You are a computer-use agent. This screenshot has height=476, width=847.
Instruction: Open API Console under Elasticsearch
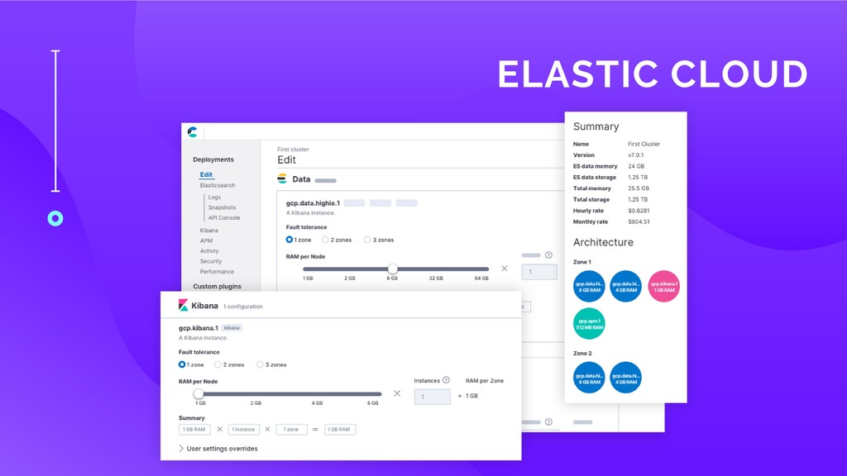[223, 217]
